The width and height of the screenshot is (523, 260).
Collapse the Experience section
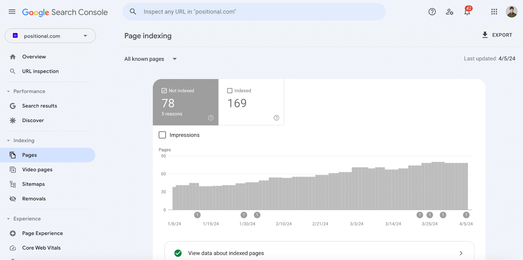click(8, 219)
